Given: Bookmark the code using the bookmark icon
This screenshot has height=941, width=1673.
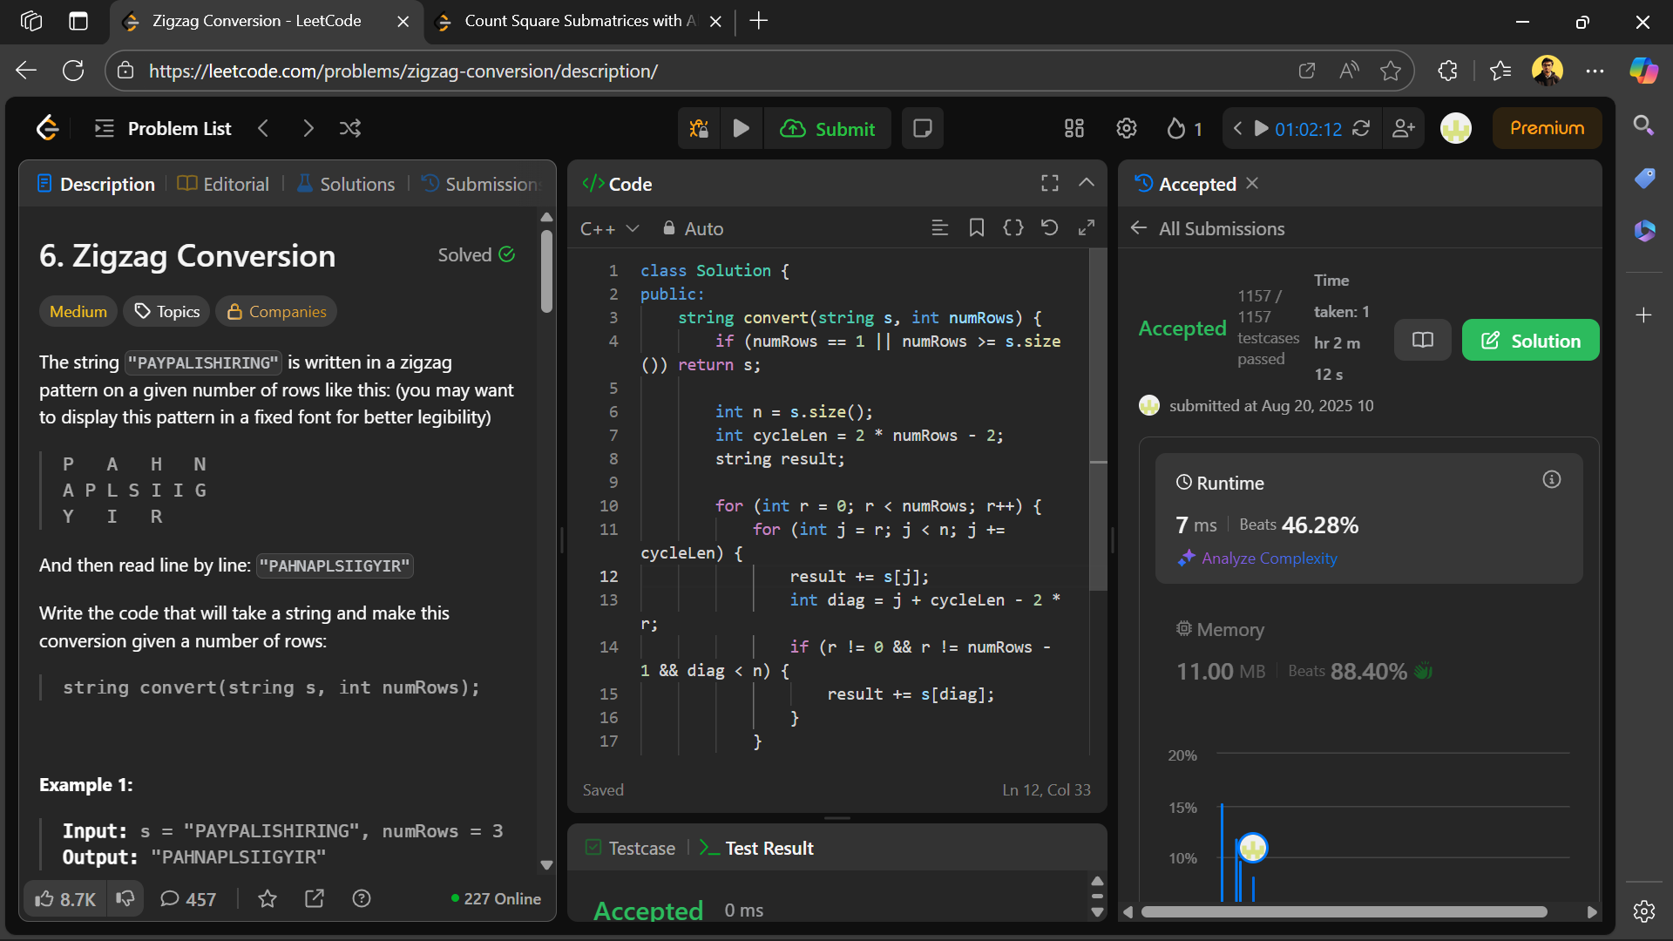Looking at the screenshot, I should click(976, 228).
